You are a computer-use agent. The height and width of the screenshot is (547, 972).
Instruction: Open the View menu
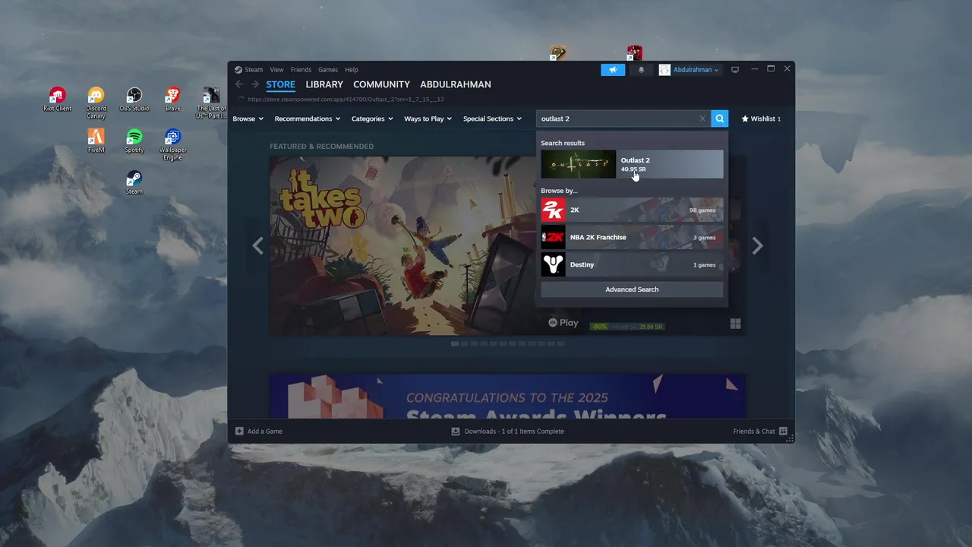coord(276,70)
